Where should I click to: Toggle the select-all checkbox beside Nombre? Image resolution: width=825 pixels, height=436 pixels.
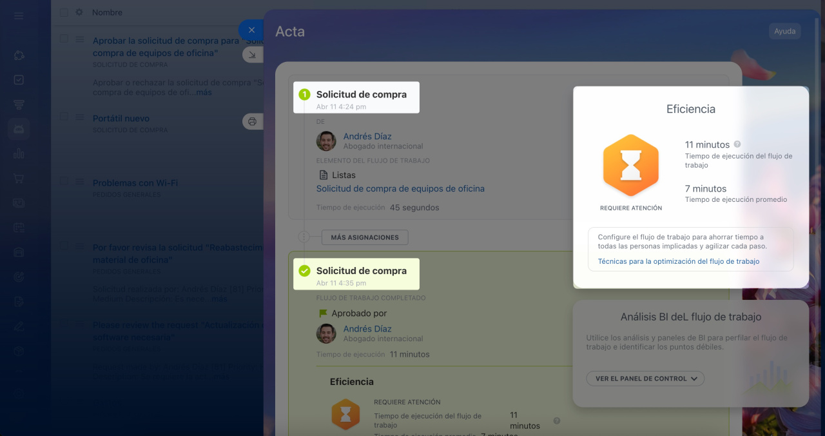pos(64,12)
